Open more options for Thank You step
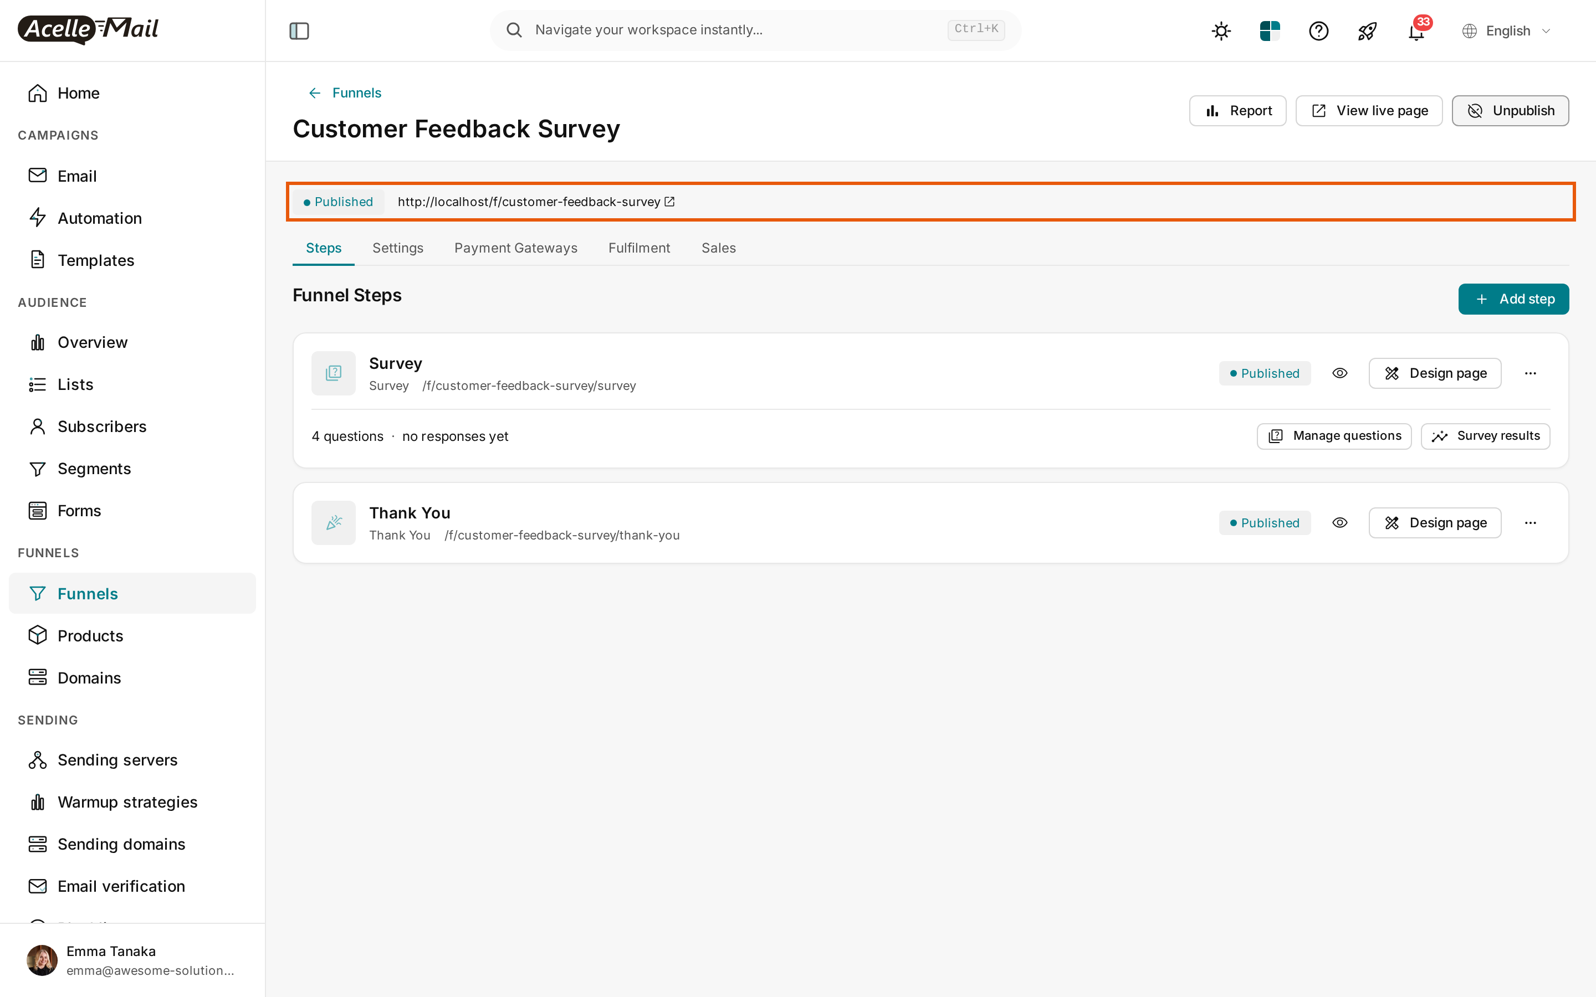This screenshot has width=1596, height=997. coord(1530,523)
